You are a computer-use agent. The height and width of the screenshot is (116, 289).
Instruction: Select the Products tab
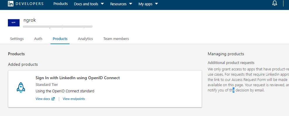pyautogui.click(x=60, y=39)
